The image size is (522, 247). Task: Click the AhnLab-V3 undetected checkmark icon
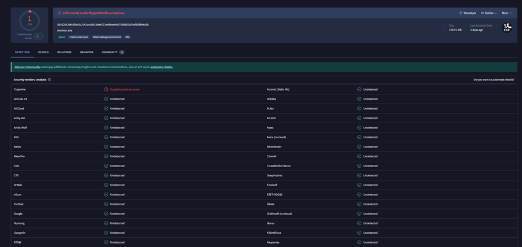[106, 99]
